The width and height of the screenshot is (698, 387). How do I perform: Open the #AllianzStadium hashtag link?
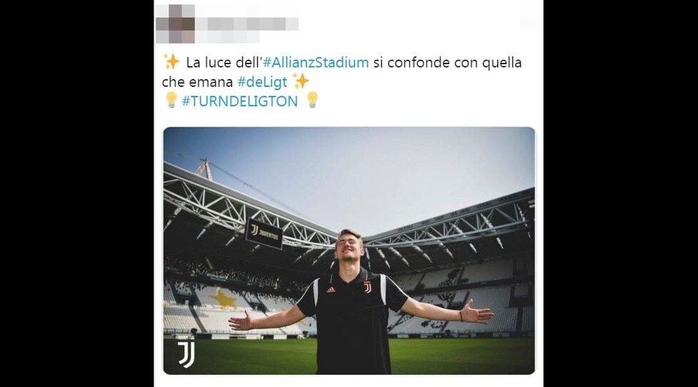(x=315, y=63)
